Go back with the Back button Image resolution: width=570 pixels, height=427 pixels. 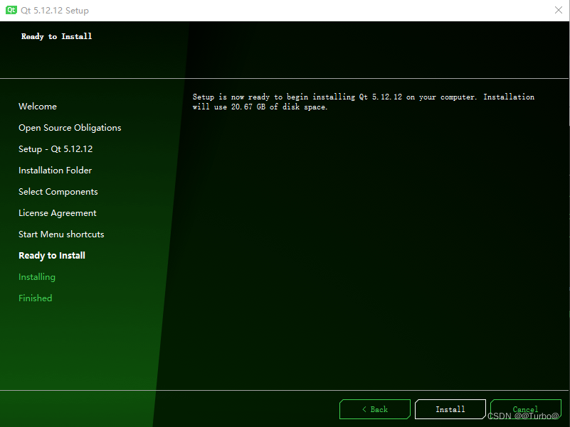pos(375,409)
